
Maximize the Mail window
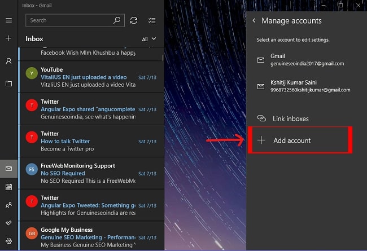point(341,5)
